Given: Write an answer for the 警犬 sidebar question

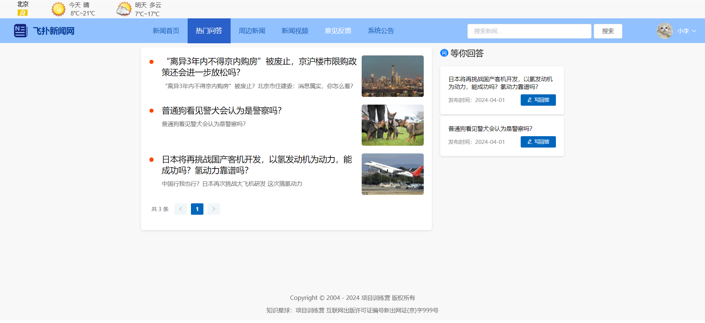Looking at the screenshot, I should 538,142.
